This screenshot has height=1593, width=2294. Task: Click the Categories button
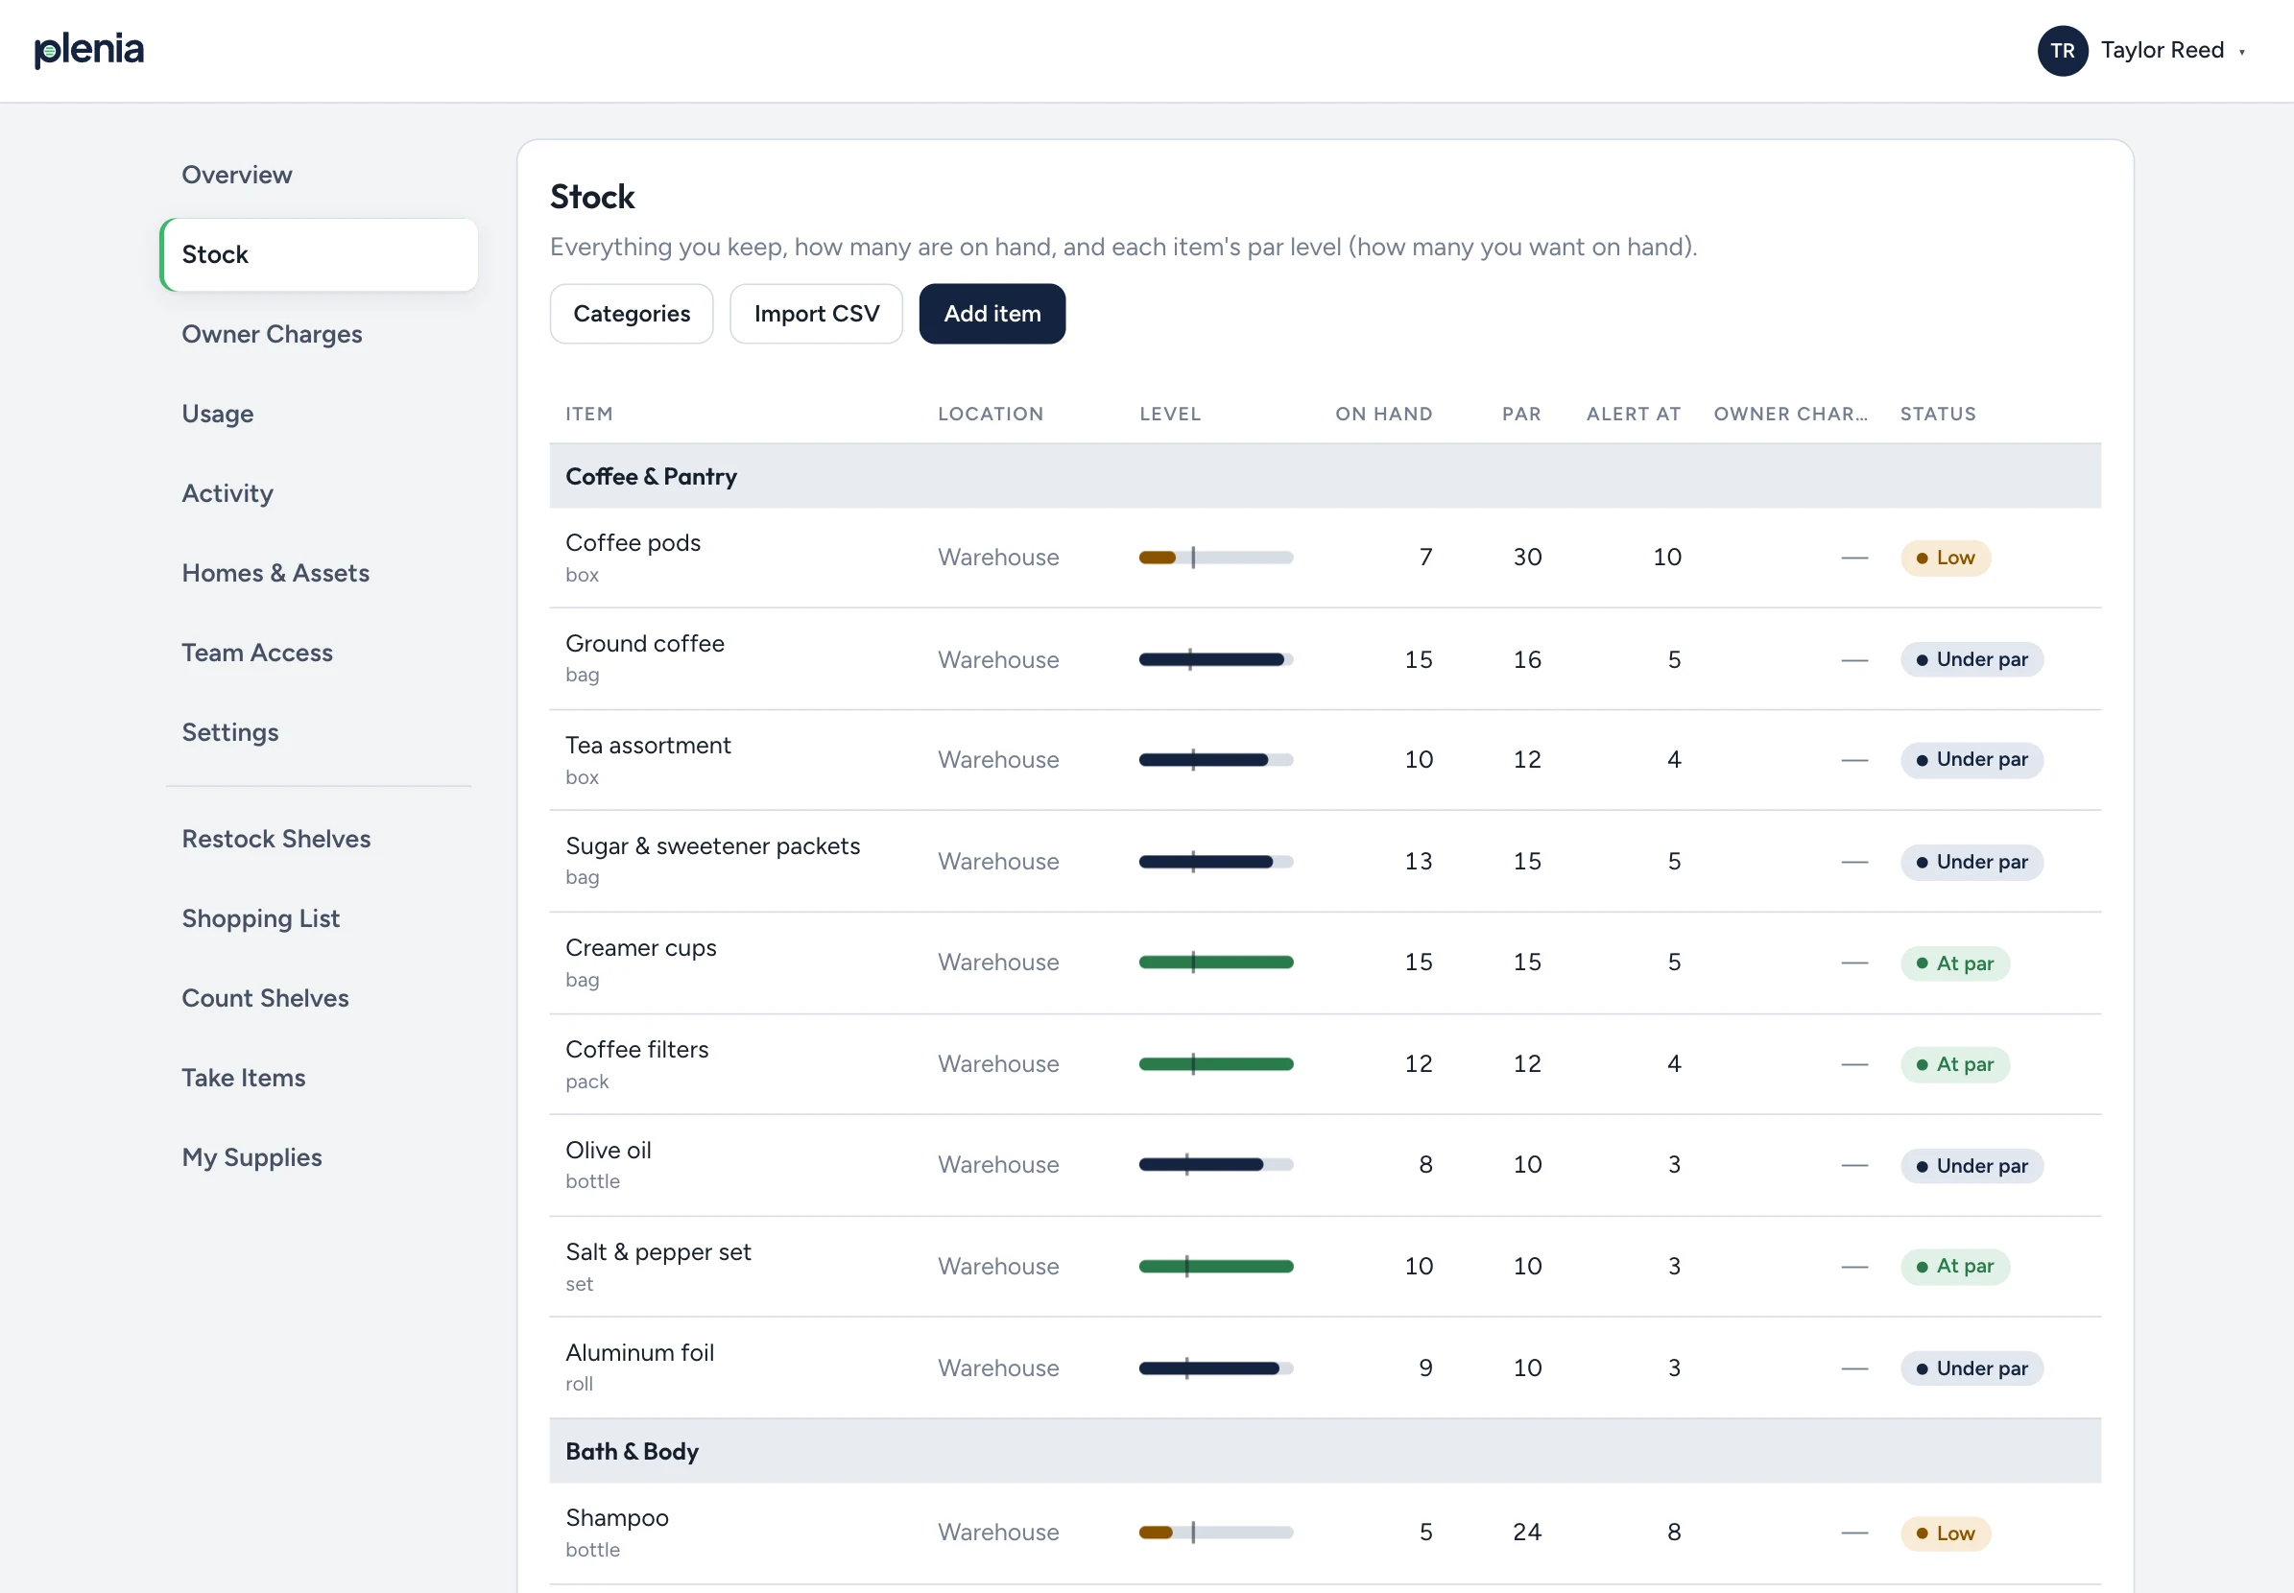pos(632,315)
